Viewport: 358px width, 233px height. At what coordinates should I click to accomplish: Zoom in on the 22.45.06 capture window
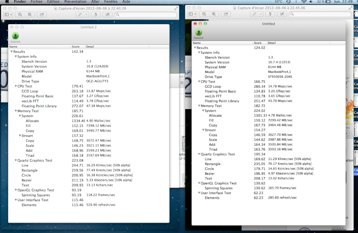[213, 15]
